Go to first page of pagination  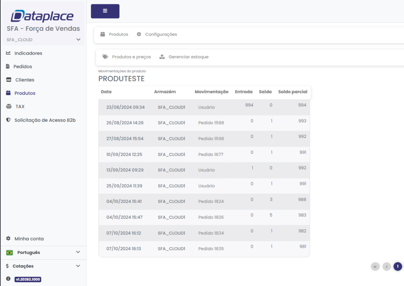(x=375, y=267)
